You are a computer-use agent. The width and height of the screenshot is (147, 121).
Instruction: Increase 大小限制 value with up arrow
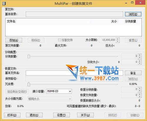(118, 39)
